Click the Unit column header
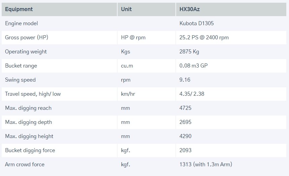The height and width of the screenshot is (176, 289). click(x=126, y=9)
